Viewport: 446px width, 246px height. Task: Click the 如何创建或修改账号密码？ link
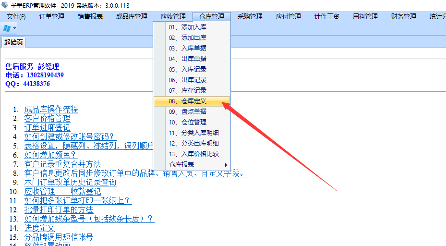point(70,136)
